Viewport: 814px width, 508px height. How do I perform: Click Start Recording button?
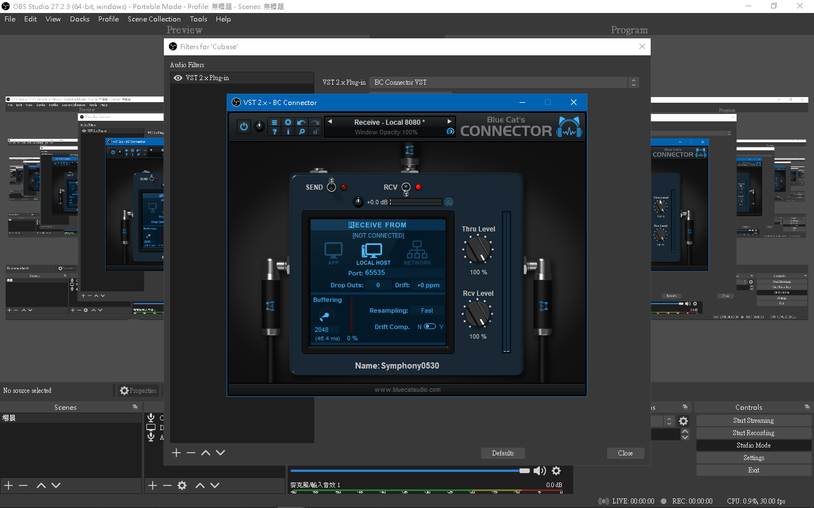(x=754, y=433)
